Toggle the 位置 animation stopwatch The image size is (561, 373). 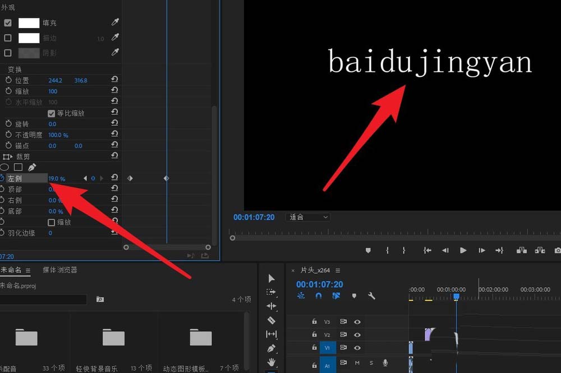click(8, 80)
